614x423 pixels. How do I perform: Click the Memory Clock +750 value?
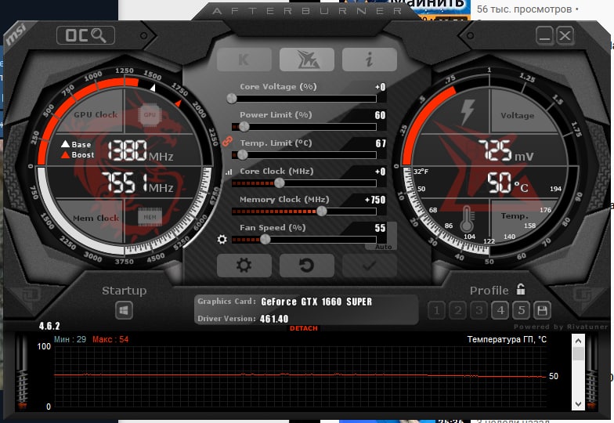(375, 201)
